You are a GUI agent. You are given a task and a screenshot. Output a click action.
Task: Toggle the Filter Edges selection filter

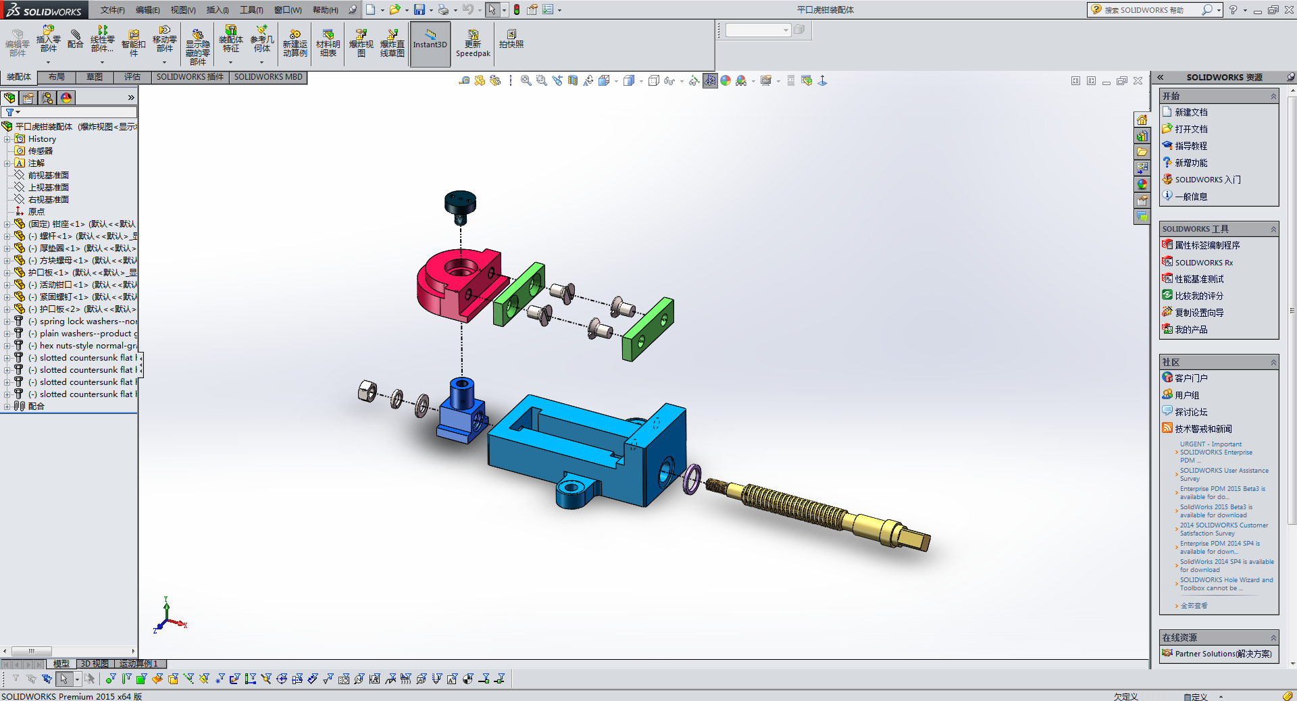click(x=126, y=679)
